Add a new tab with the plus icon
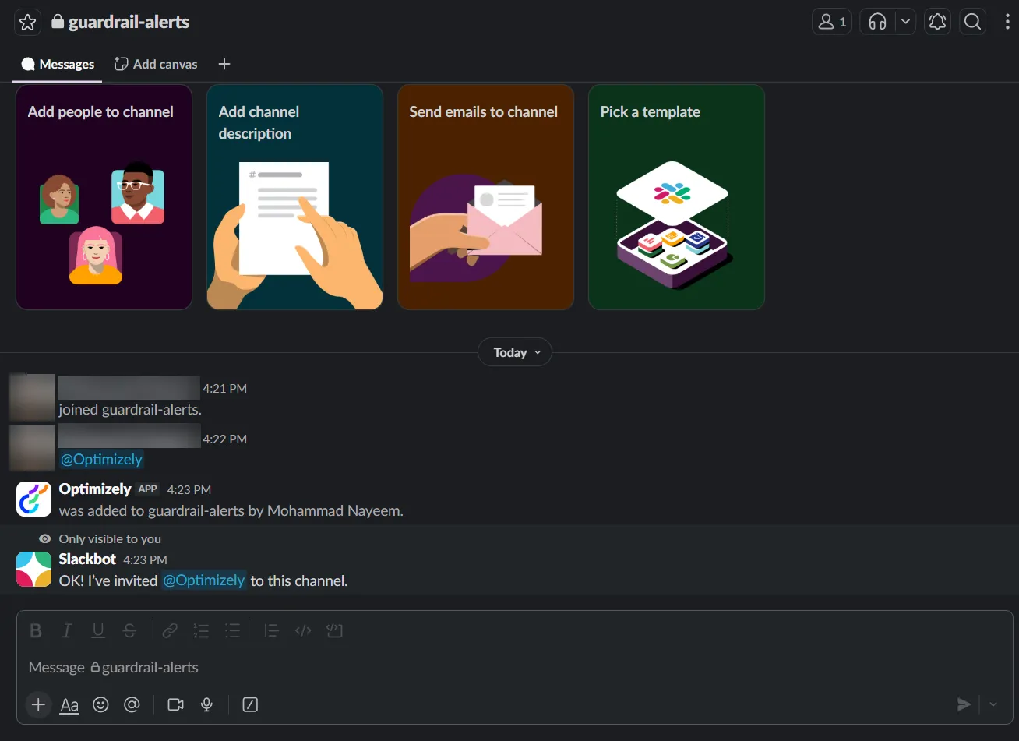The image size is (1019, 741). (224, 65)
